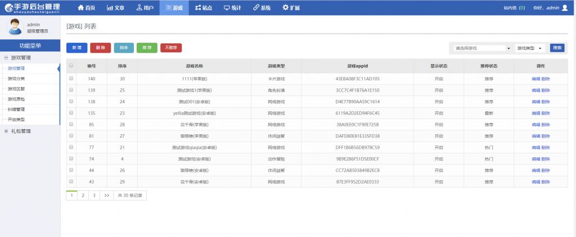Collapse the 游戏管理 tree group
The width and height of the screenshot is (576, 237).
click(6, 58)
